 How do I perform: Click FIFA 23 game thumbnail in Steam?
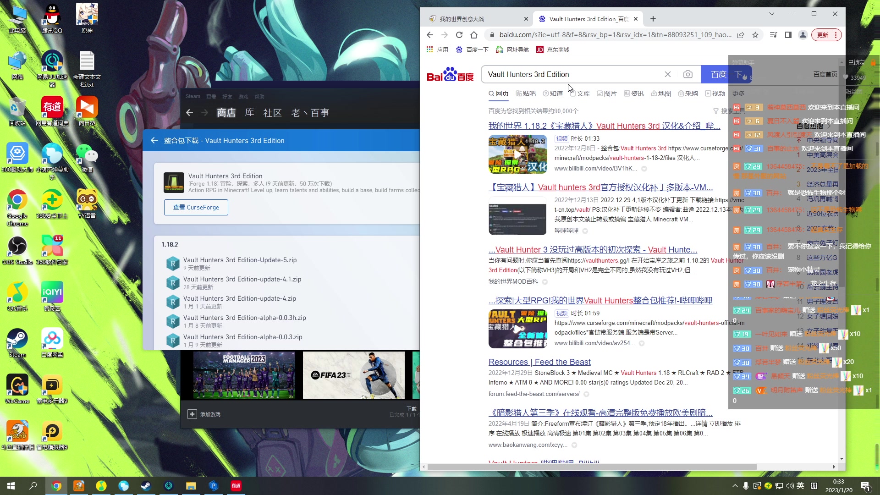point(353,375)
